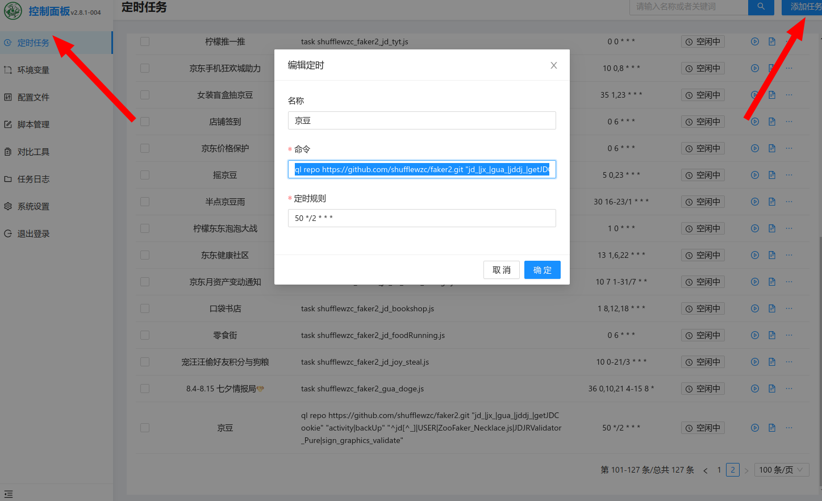
Task: Click 空闲中 status tag for 零食街
Action: tap(703, 335)
